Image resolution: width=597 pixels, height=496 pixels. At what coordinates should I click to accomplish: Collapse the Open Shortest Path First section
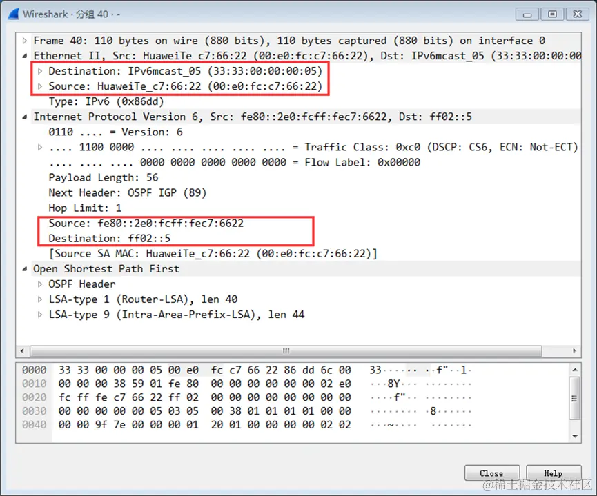click(25, 269)
